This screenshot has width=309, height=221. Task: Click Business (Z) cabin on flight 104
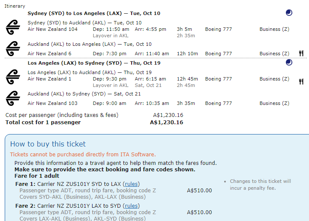click(x=274, y=29)
